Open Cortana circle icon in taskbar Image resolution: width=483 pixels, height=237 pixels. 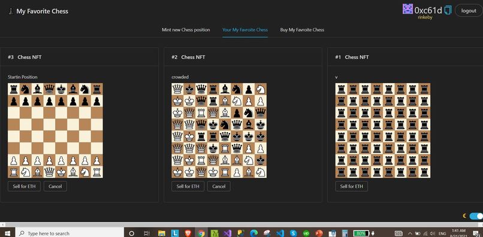tap(131, 233)
